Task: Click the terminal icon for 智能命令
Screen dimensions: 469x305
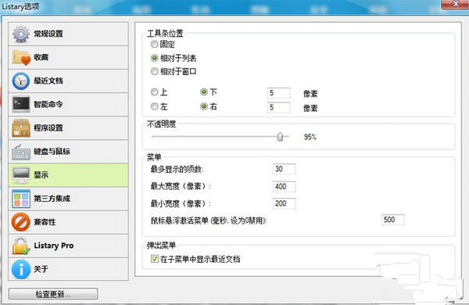Action: click(21, 104)
